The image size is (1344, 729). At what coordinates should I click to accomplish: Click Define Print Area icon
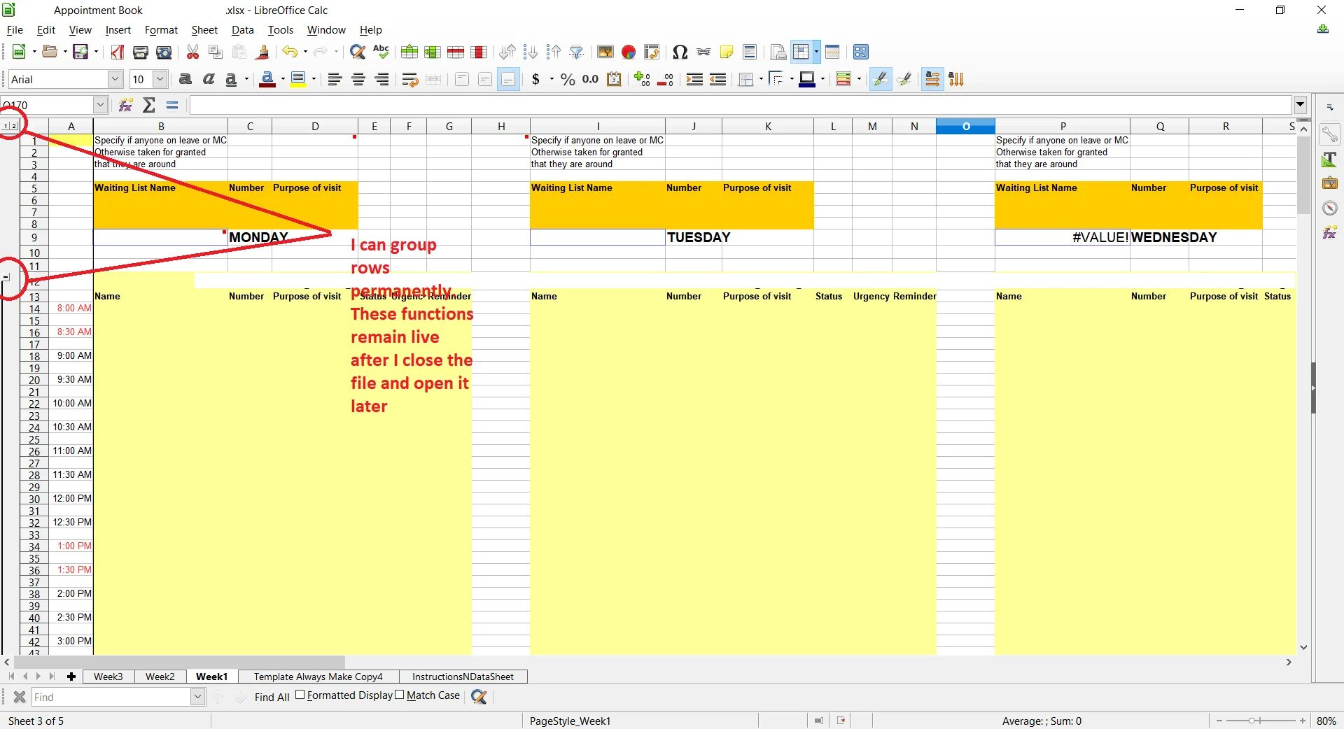point(778,52)
